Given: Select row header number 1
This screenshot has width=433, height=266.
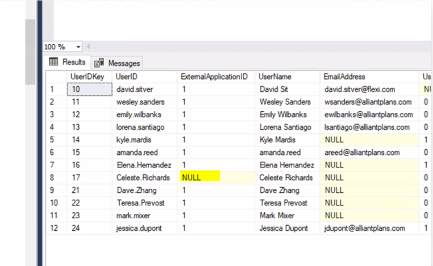Looking at the screenshot, I should tap(56, 89).
